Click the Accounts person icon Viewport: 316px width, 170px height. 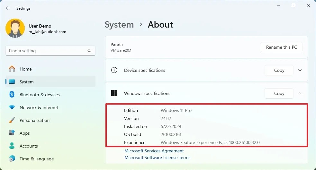click(x=12, y=146)
